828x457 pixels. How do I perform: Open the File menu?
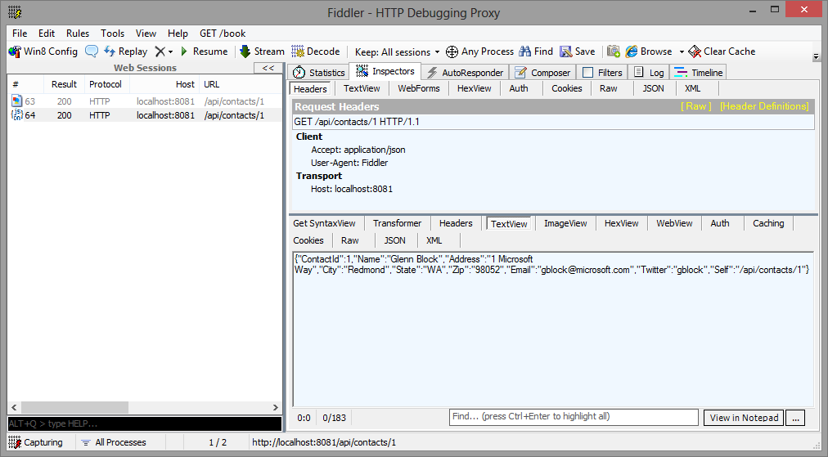20,34
